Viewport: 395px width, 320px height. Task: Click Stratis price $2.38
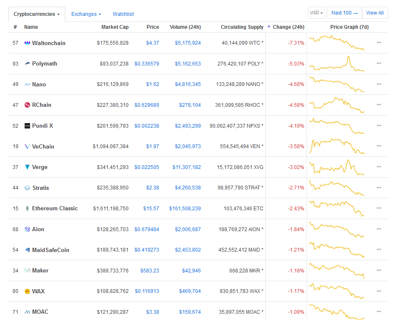pyautogui.click(x=153, y=188)
